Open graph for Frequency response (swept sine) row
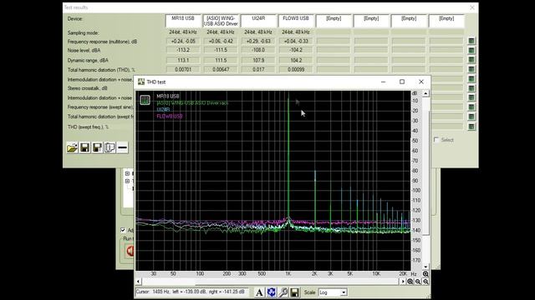535x300 pixels. click(471, 107)
